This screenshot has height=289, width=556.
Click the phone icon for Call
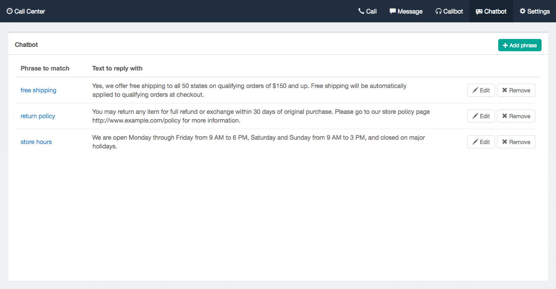click(x=361, y=11)
